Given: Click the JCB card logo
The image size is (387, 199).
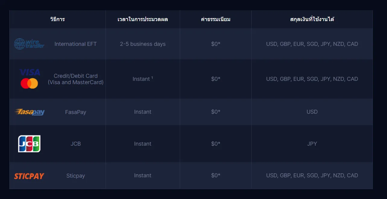Looking at the screenshot, I should point(29,144).
